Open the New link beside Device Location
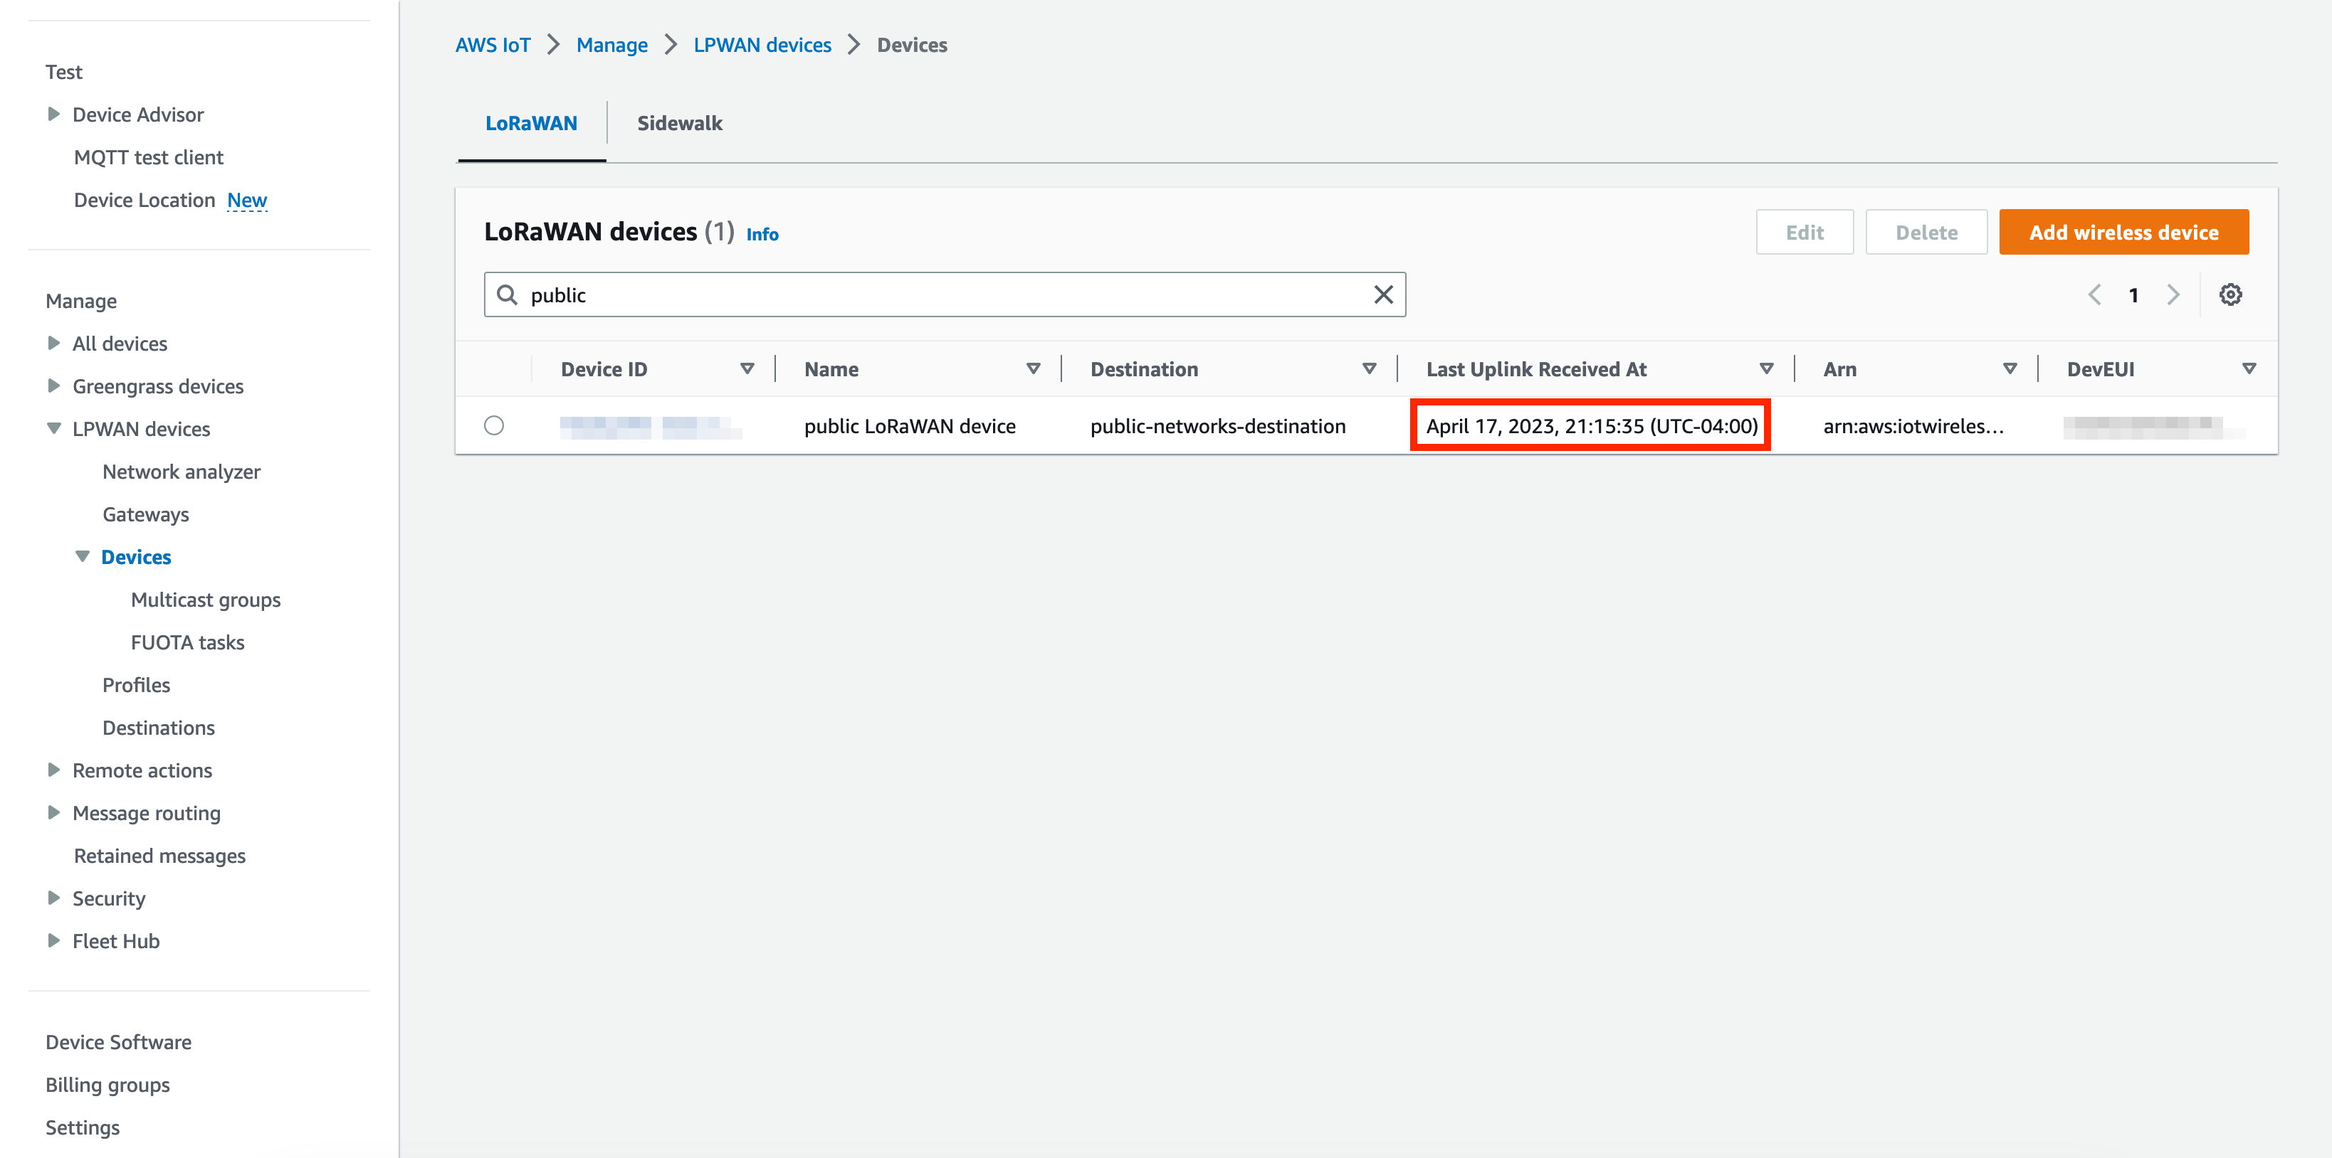 (x=246, y=200)
